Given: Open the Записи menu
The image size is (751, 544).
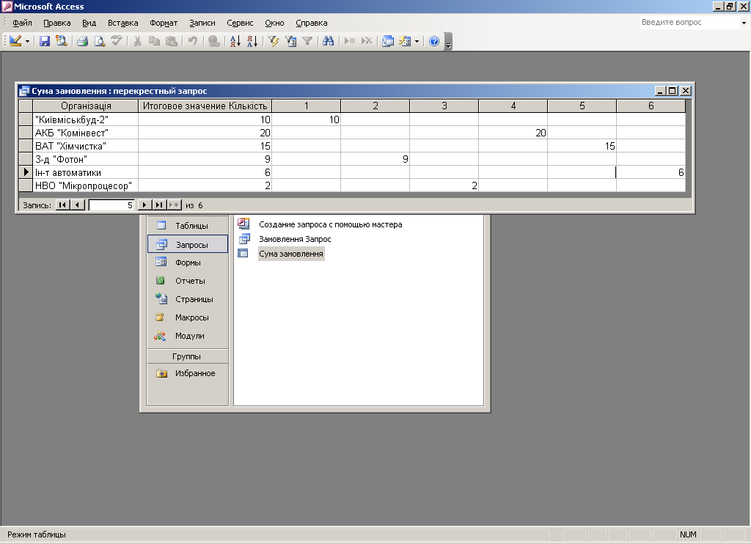Looking at the screenshot, I should pos(202,23).
